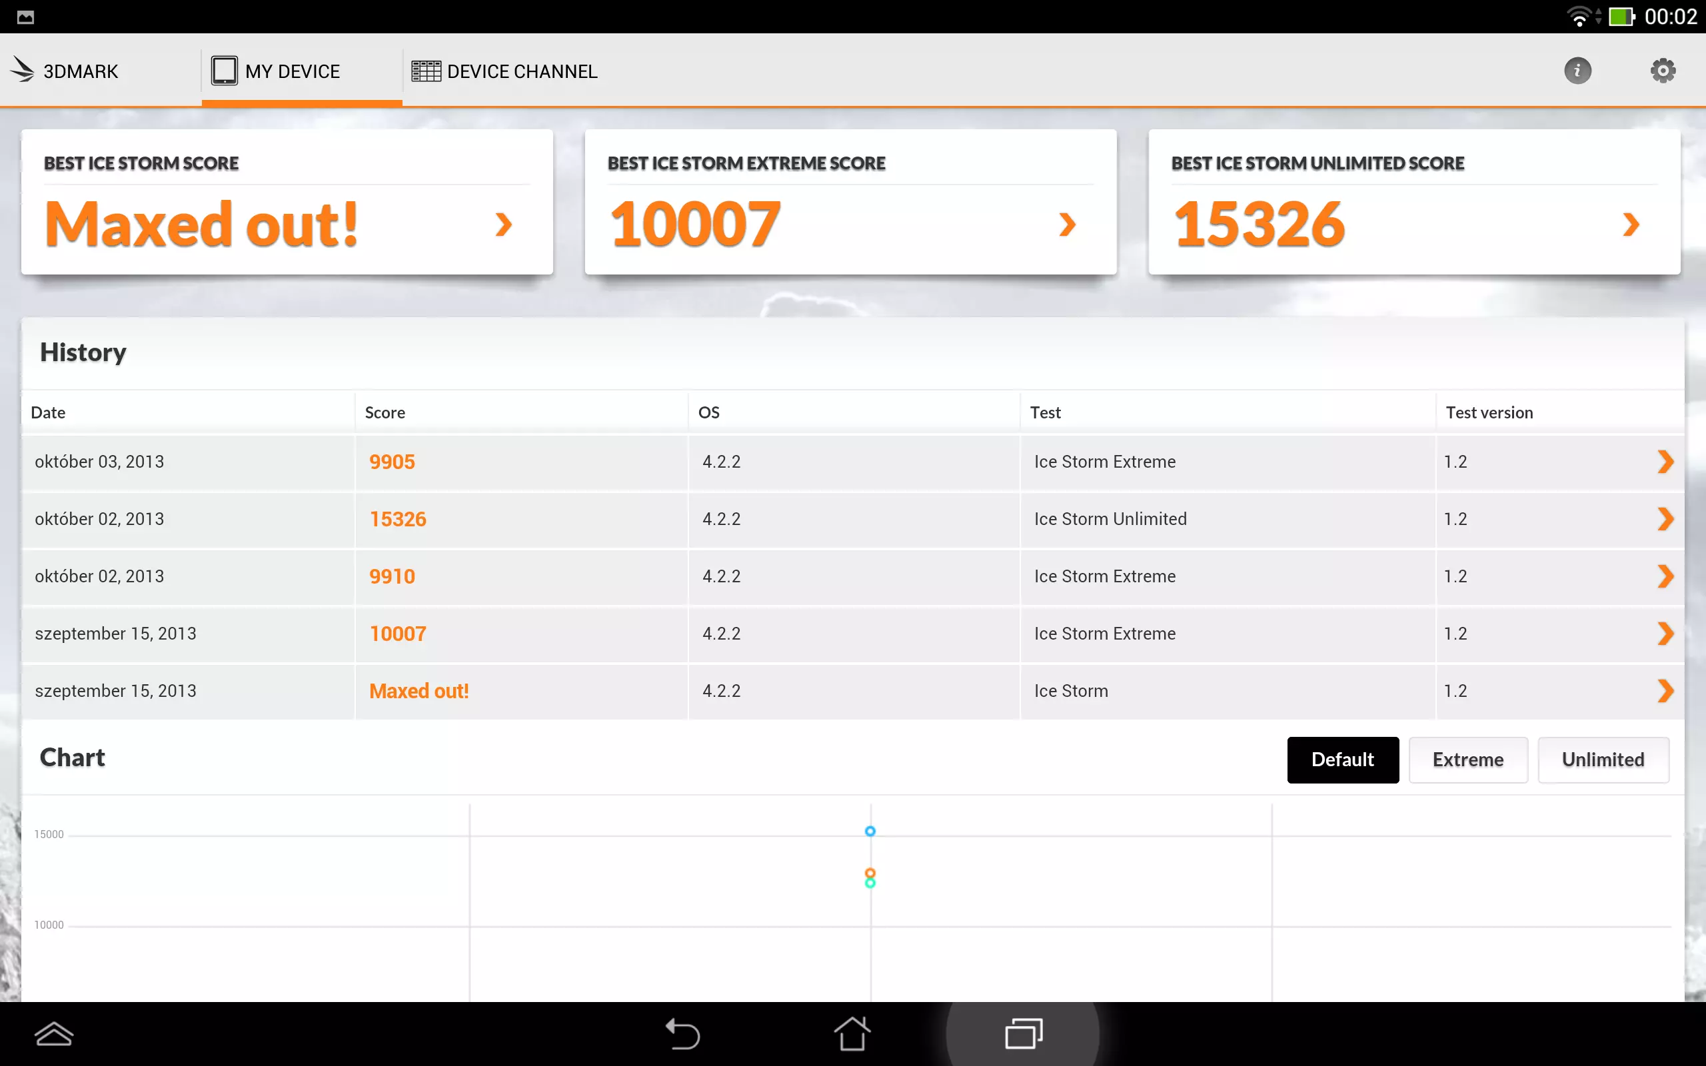Tap the up-arrow icon in navigation bar
Screen dimensions: 1706x1066
[53, 1033]
